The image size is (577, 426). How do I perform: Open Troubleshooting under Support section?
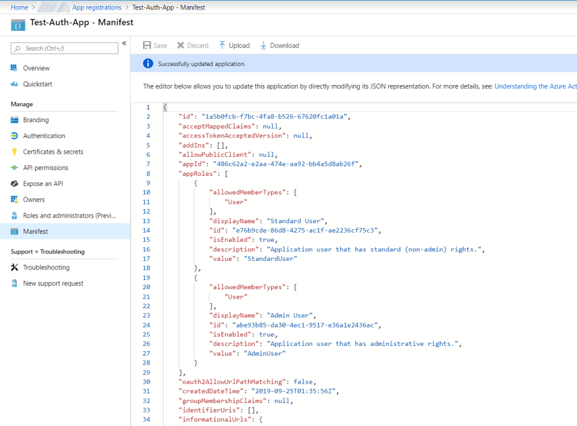pos(46,268)
